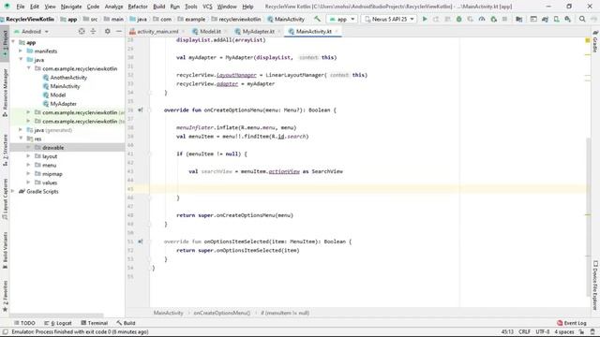
Task: Open the Build tool window button
Action: click(126, 323)
